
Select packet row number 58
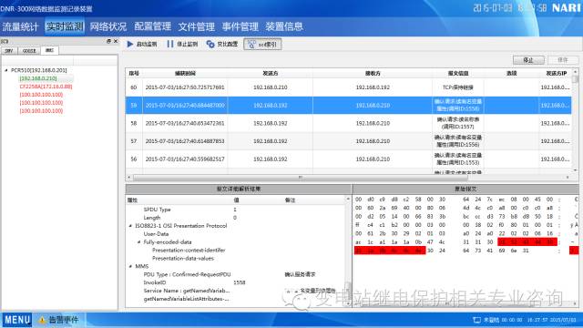click(348, 123)
